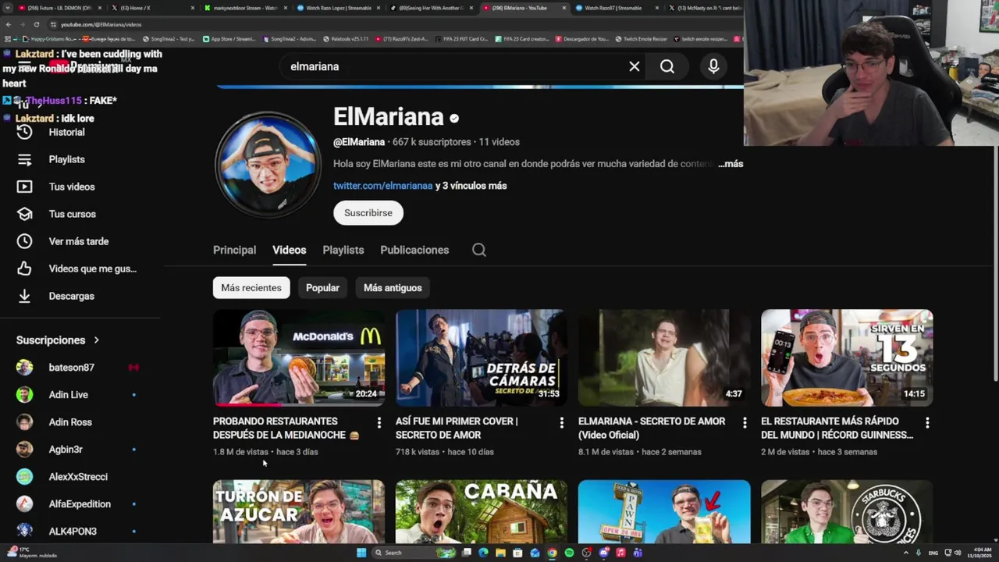The width and height of the screenshot is (999, 562).
Task: Open the y 3 vínculos más links
Action: coord(471,186)
